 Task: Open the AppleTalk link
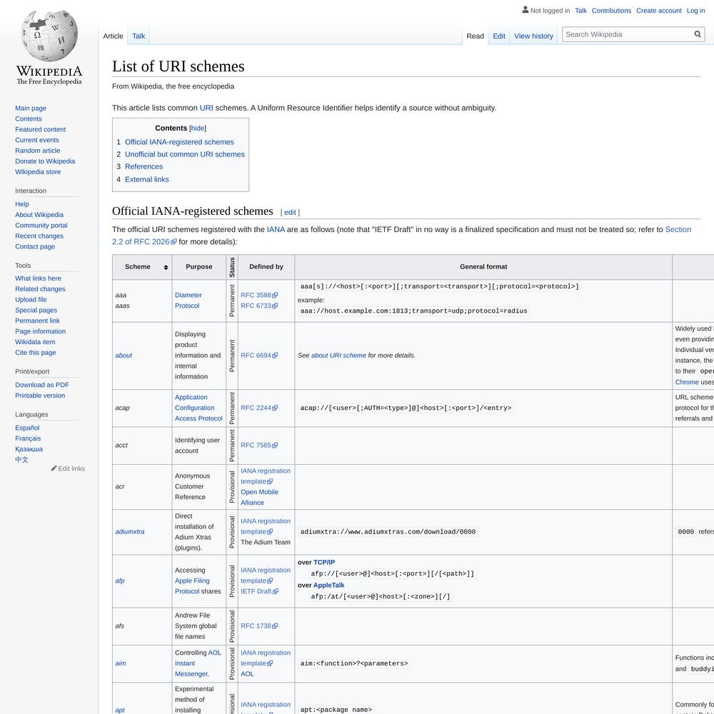[328, 585]
